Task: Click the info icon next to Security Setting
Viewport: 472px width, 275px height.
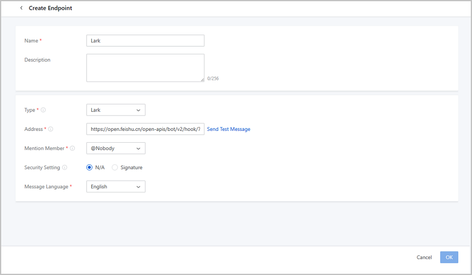Action: (x=65, y=167)
